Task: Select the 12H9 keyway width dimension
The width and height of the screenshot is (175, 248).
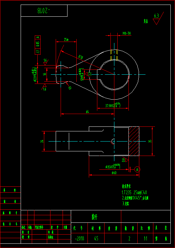Action: [x=82, y=75]
